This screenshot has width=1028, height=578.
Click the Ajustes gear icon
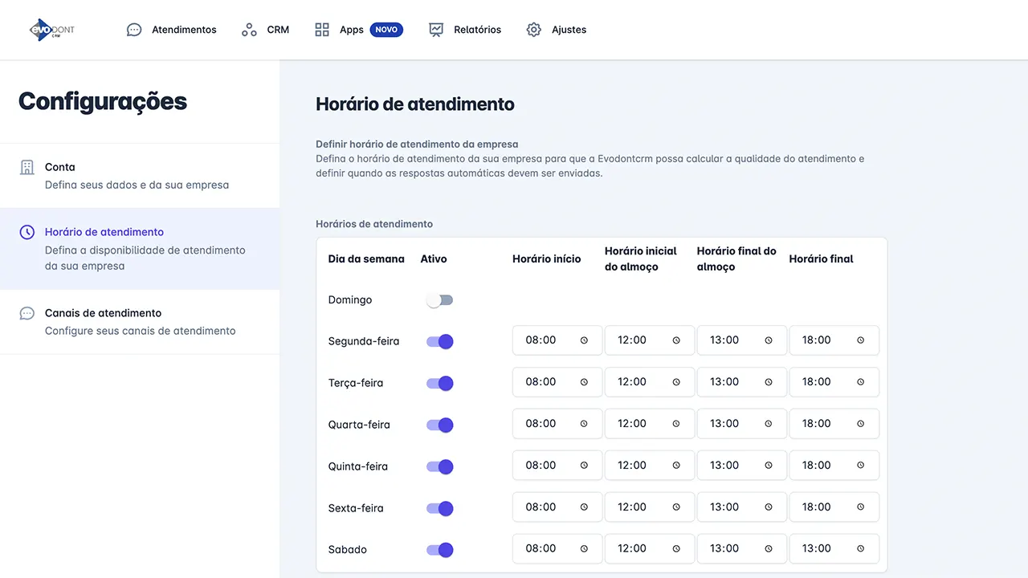point(534,30)
